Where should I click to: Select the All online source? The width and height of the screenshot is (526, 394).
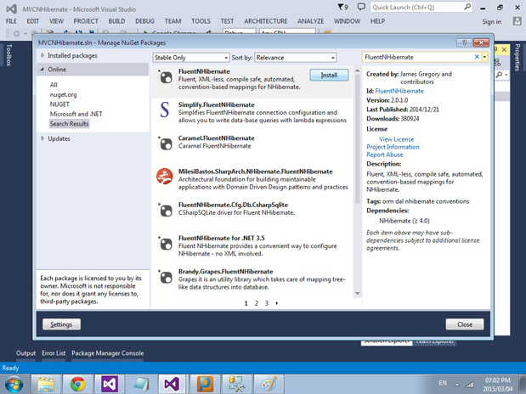[x=54, y=85]
